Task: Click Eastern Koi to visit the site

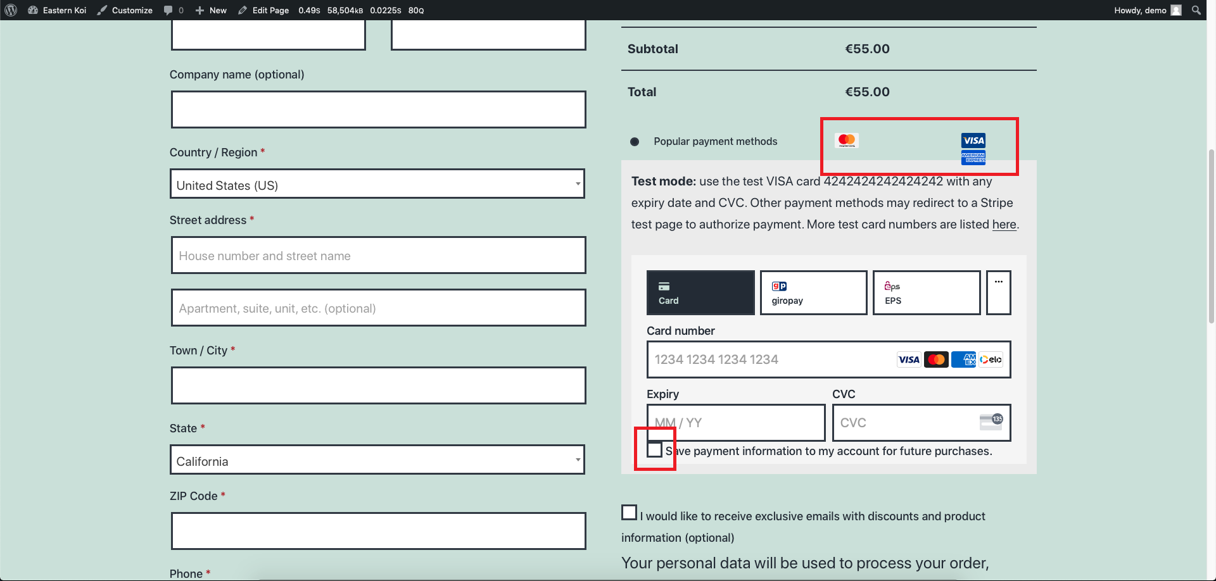Action: tap(63, 10)
